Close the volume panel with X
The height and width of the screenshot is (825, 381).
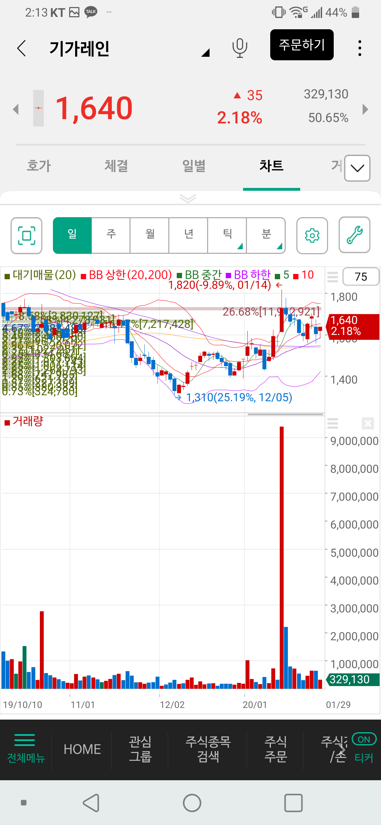coord(368,423)
